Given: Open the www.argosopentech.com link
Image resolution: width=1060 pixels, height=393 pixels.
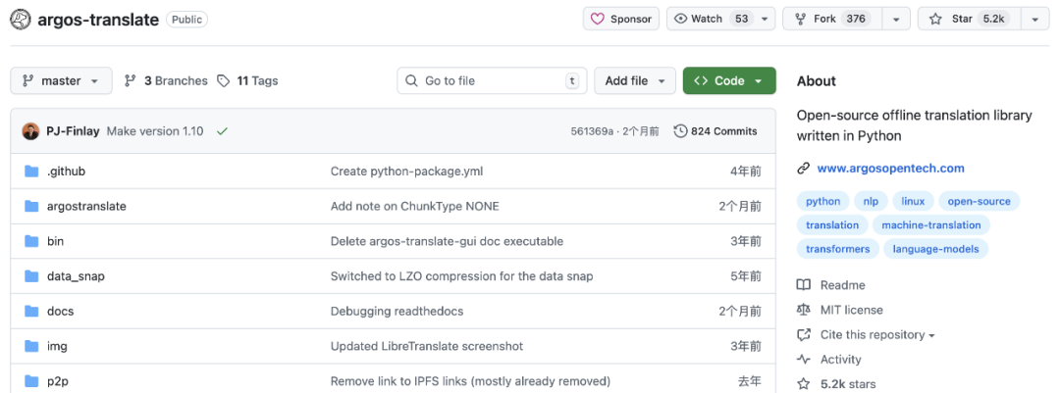Looking at the screenshot, I should [x=890, y=168].
